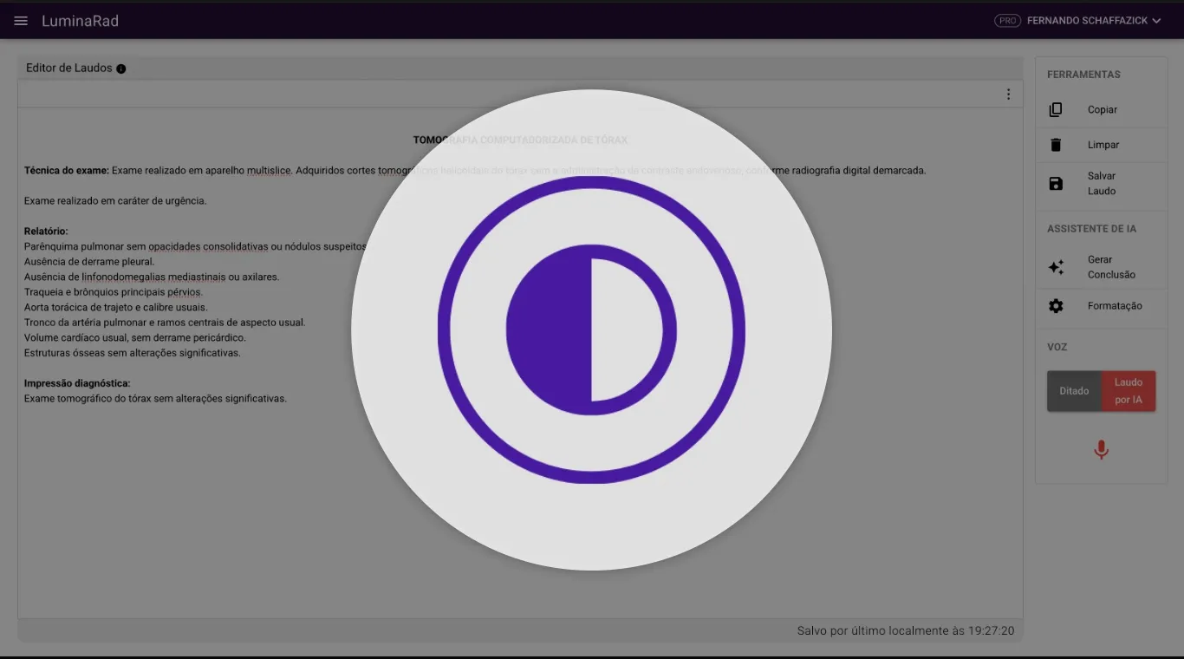Open the editor three-dot options menu
This screenshot has height=659, width=1184.
1008,94
